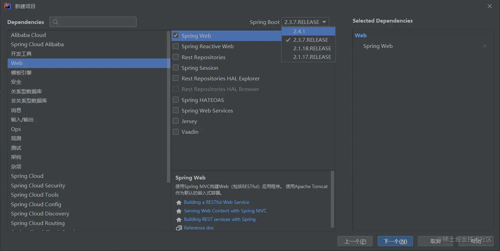
Task: Click the IntelliJ IDEA logo in title bar
Action: coord(8,6)
